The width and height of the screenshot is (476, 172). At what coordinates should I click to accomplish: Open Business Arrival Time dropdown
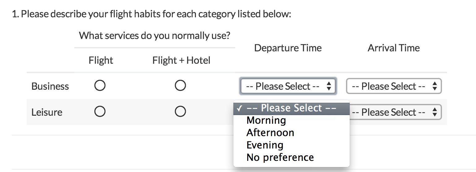coord(394,86)
